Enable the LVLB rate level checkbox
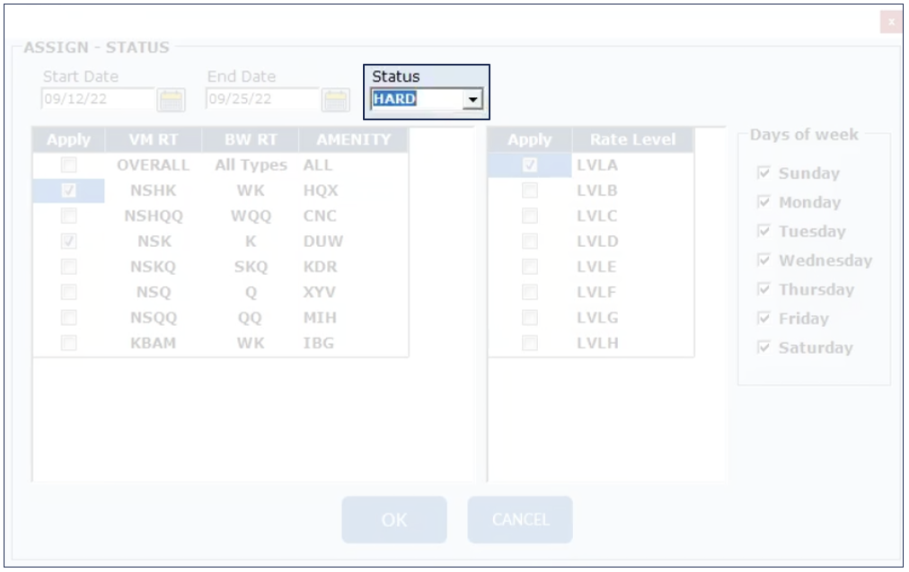The image size is (909, 572). 530,190
